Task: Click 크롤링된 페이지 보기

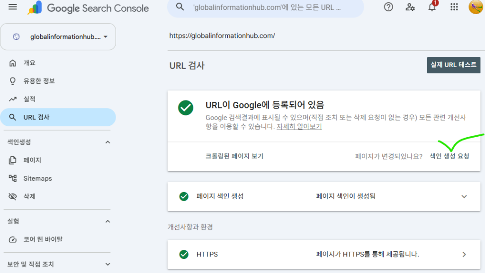Action: pos(234,156)
